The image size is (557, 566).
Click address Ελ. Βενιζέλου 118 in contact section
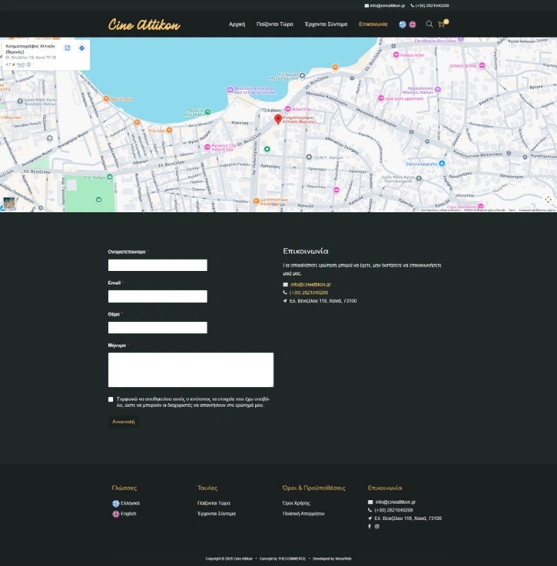coord(323,301)
